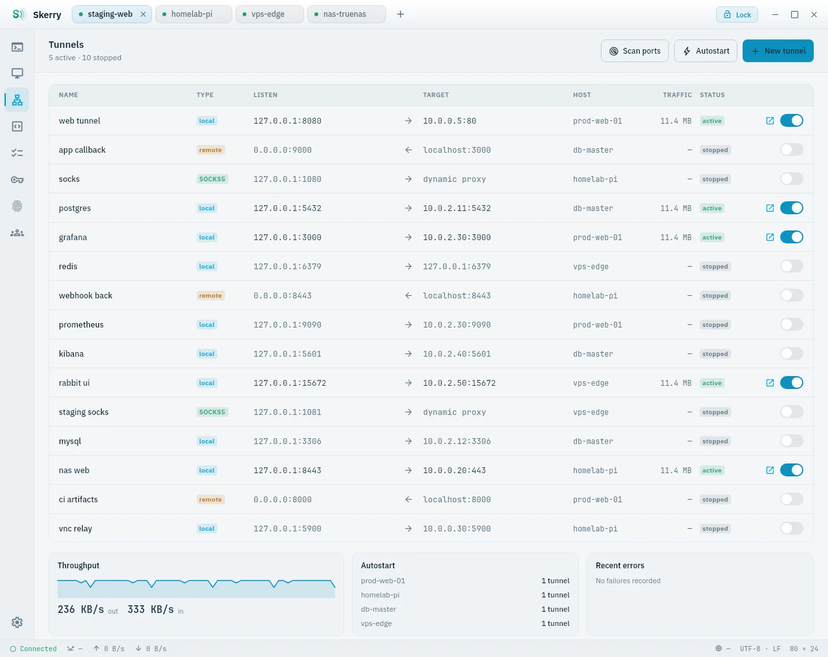Click the Throughput graph
The image size is (828, 657).
tap(196, 588)
